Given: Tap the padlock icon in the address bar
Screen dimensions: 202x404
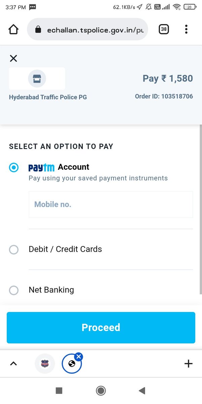Looking at the screenshot, I should pos(38,30).
